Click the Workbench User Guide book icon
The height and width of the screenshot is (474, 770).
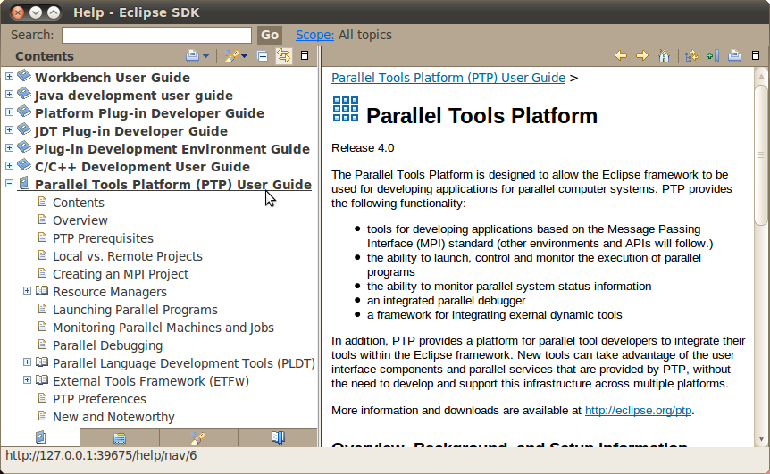[24, 76]
